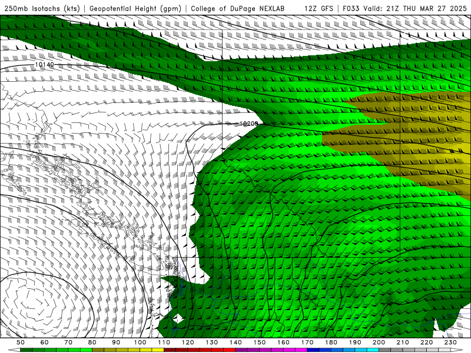Click the 230 value on the color scale
The width and height of the screenshot is (471, 353).
(x=450, y=342)
